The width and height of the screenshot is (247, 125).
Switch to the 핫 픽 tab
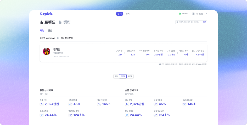pos(120,14)
